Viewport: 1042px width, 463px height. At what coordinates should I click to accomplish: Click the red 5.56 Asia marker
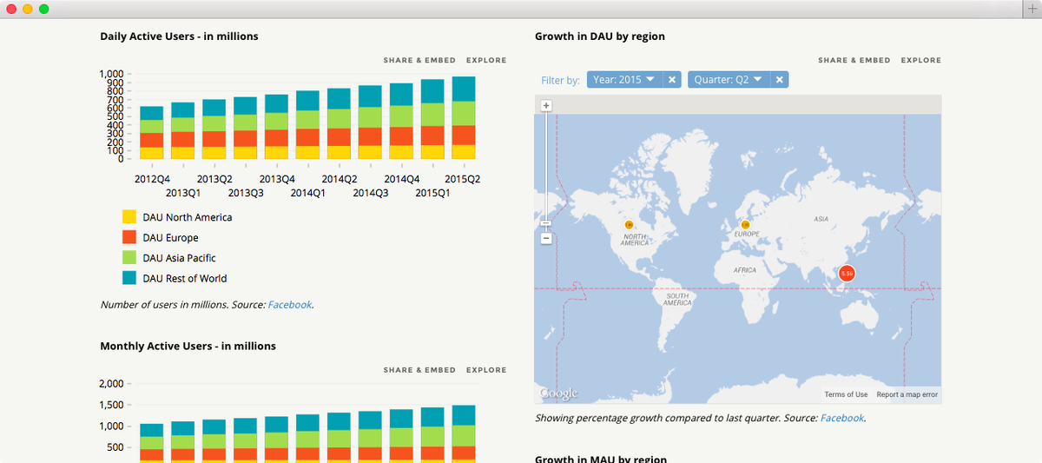(847, 273)
